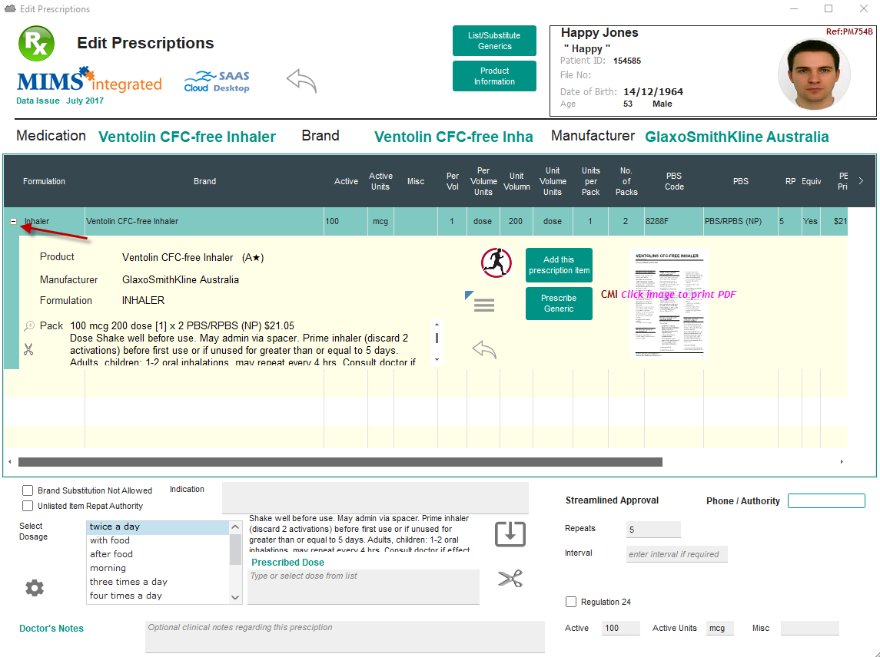
Task: Click the Product Information button
Action: click(x=494, y=76)
